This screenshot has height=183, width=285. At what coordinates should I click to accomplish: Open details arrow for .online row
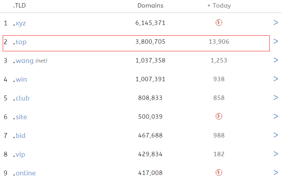point(276,172)
